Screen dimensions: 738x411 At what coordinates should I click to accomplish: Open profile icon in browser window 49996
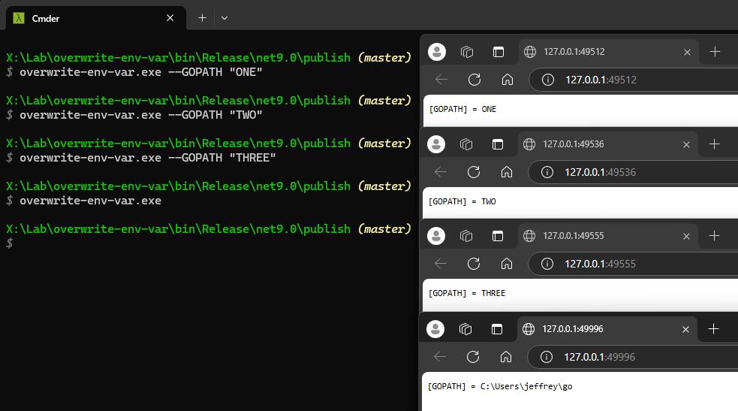point(436,328)
